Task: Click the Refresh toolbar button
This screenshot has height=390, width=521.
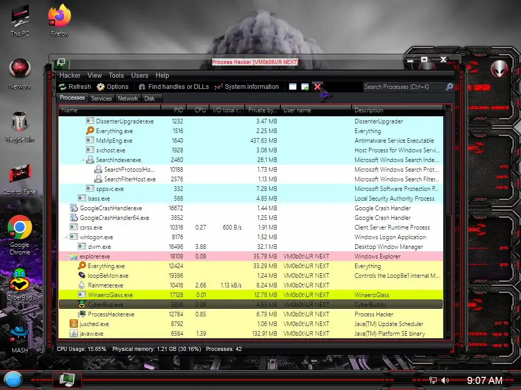Action: coord(75,87)
